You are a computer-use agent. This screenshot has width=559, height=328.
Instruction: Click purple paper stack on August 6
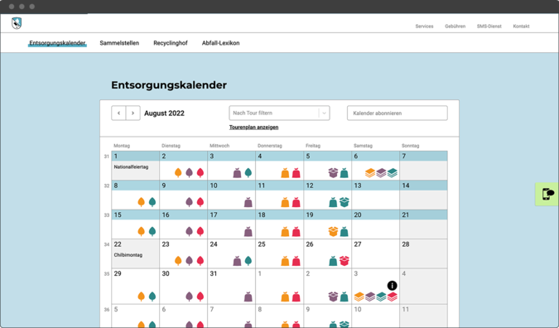tap(381, 173)
